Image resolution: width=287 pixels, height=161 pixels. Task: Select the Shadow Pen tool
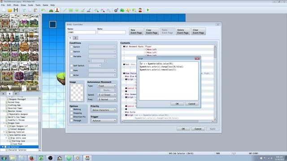point(89,10)
